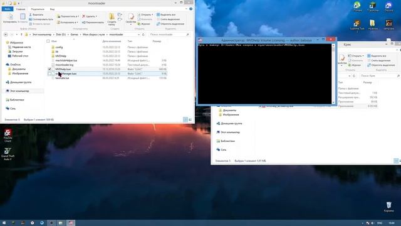Sort files by Дата изменения column
This screenshot has width=401, height=226.
(112, 41)
